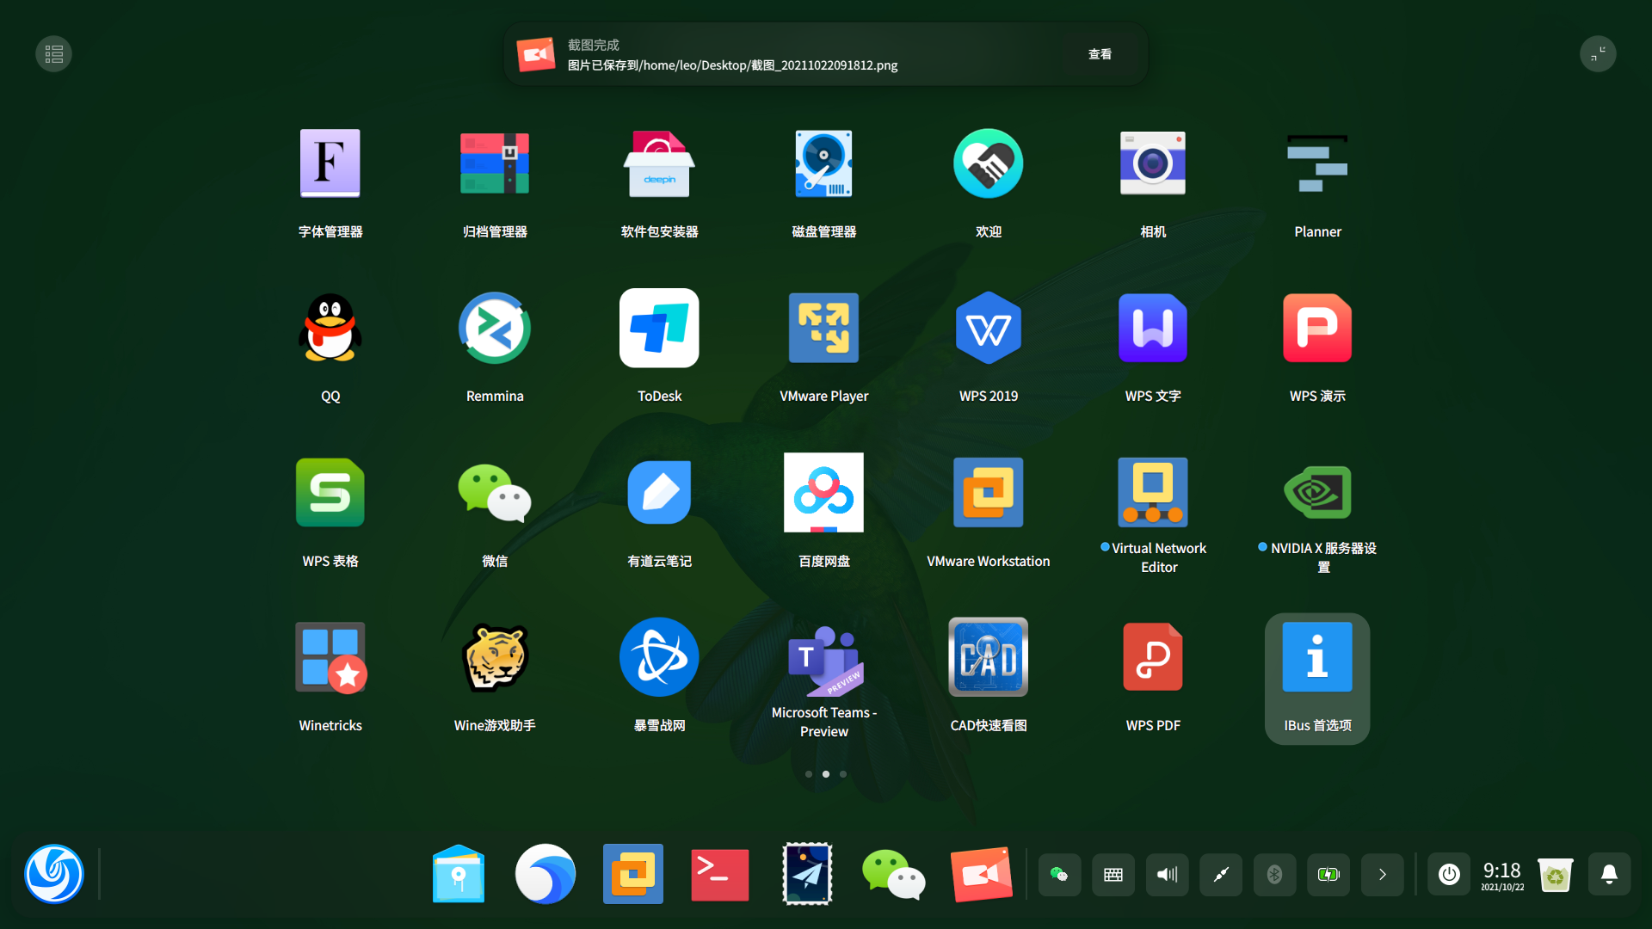
Task: Open notification center bell icon
Action: [1609, 875]
